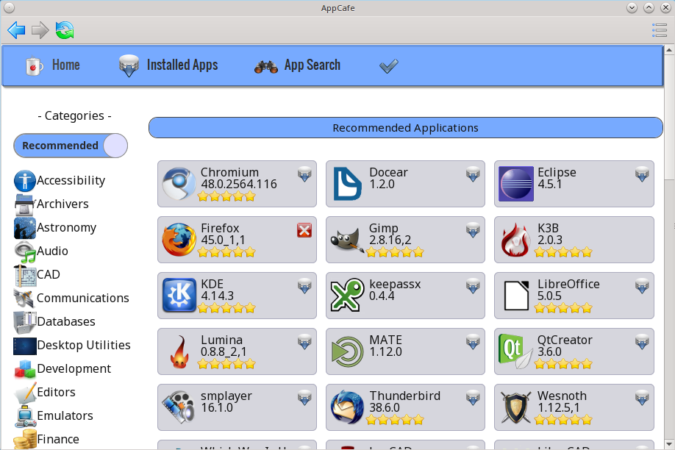Select the Astronomy category
The height and width of the screenshot is (450, 675).
pyautogui.click(x=56, y=227)
